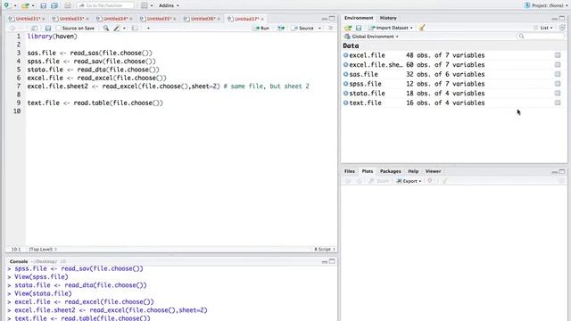Open the Source options dropdown arrow
571x321 pixels.
(x=319, y=28)
